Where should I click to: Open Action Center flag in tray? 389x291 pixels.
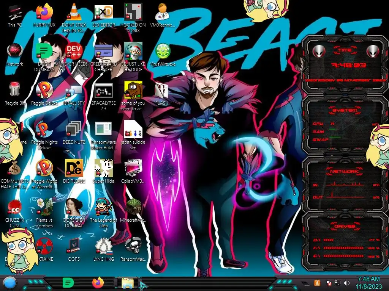[x=328, y=283]
